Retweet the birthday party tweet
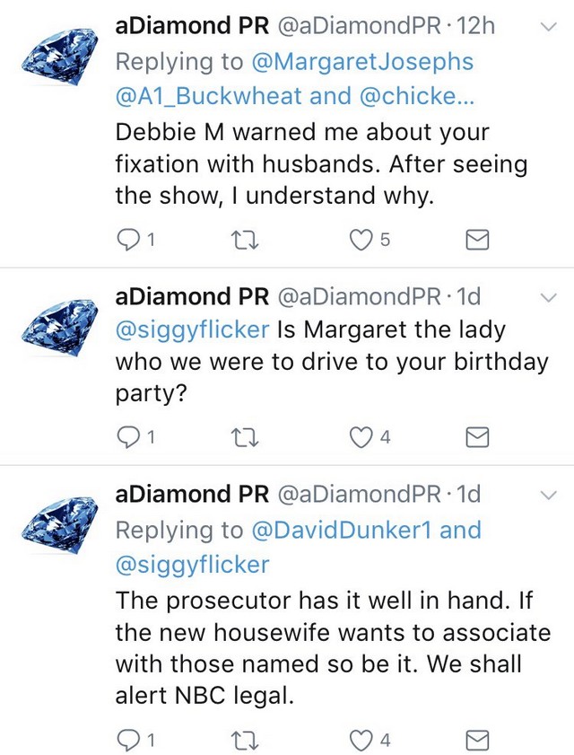This screenshot has height=755, width=574. point(244,437)
